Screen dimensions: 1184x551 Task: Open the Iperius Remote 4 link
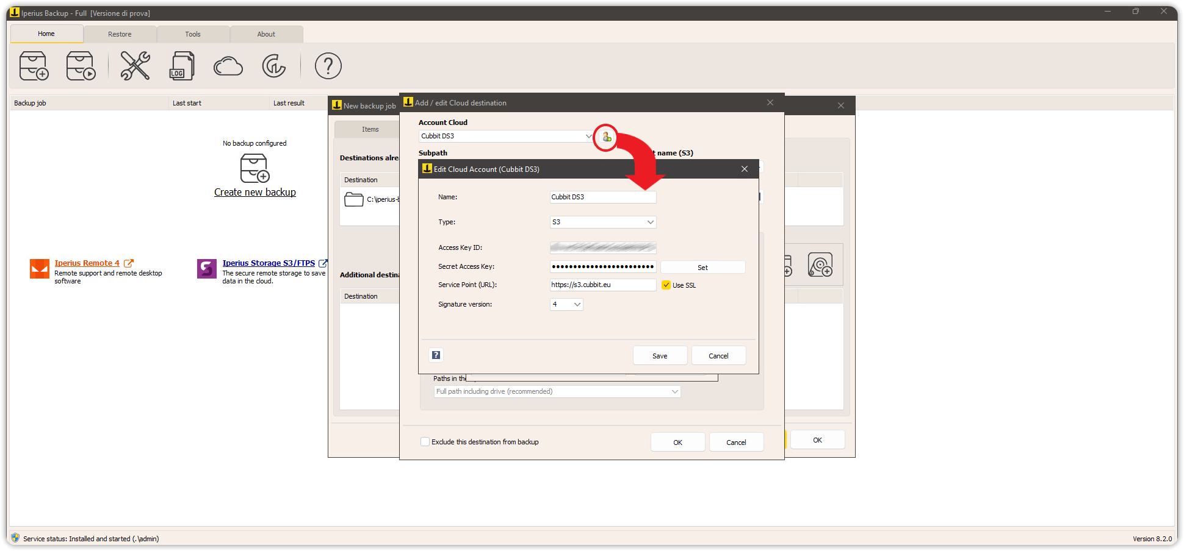[x=87, y=263]
